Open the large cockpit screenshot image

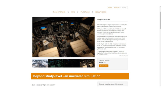pos(63,37)
